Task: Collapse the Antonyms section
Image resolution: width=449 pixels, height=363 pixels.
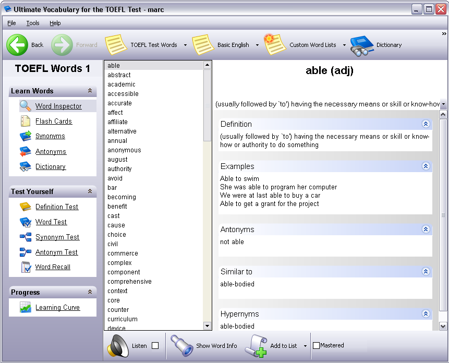Action: point(426,229)
